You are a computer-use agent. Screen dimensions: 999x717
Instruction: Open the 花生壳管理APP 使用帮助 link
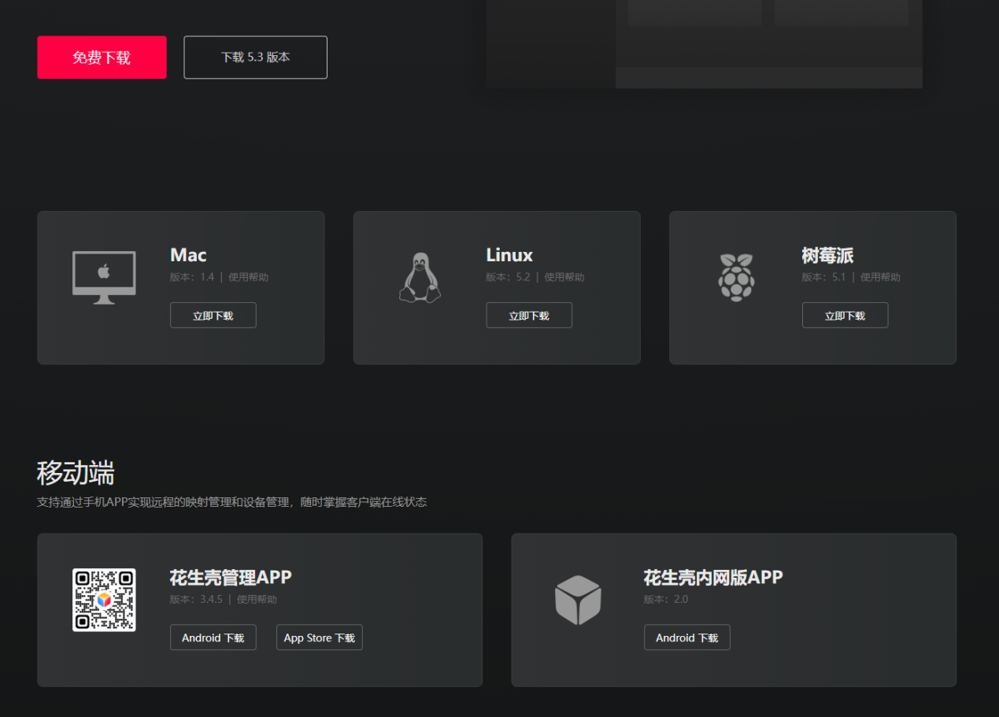click(x=257, y=600)
